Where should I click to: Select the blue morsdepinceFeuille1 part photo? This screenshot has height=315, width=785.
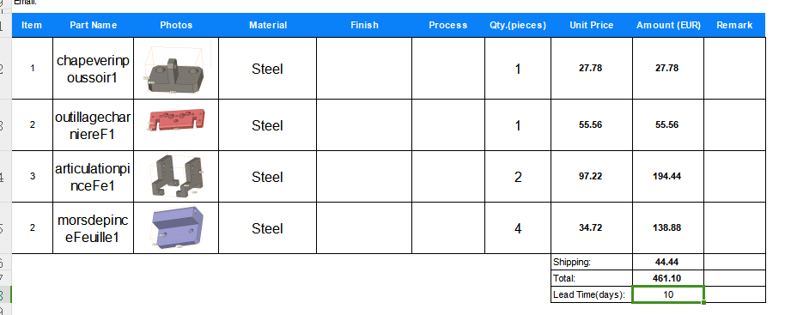[176, 228]
